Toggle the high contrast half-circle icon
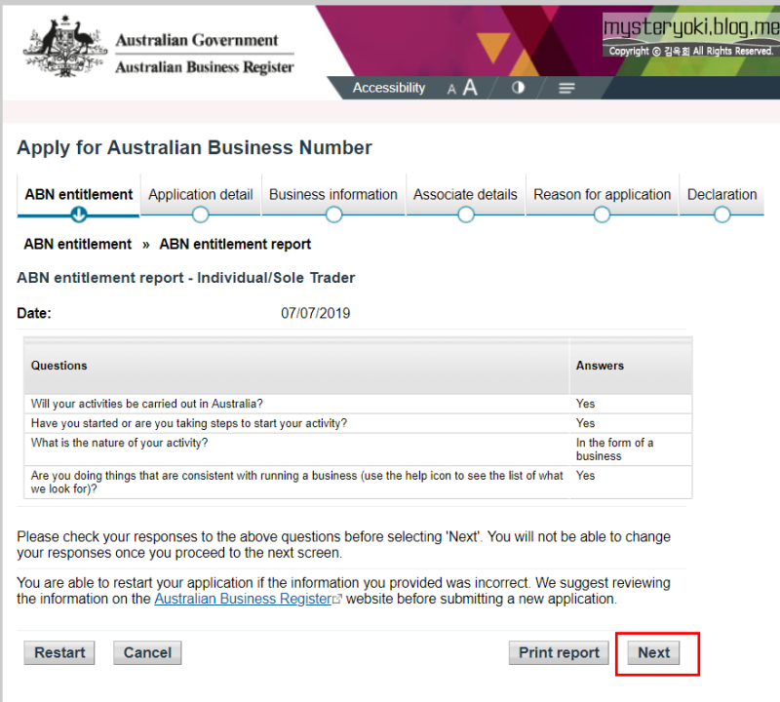Image resolution: width=780 pixels, height=702 pixels. (x=518, y=88)
